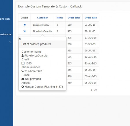Click order total 460

tap(70, 83)
